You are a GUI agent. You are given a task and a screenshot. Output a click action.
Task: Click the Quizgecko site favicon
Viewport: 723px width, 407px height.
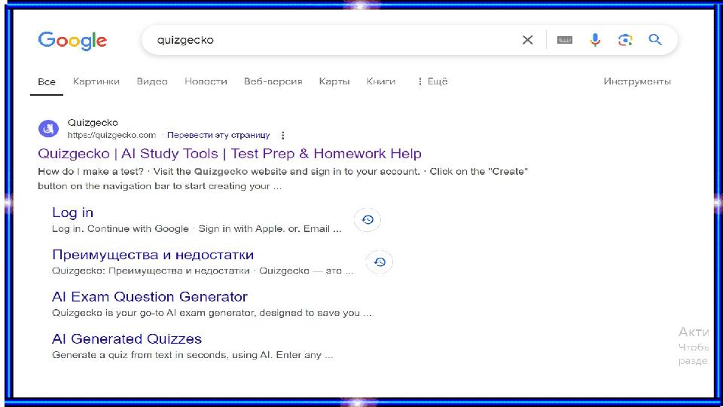tap(48, 129)
